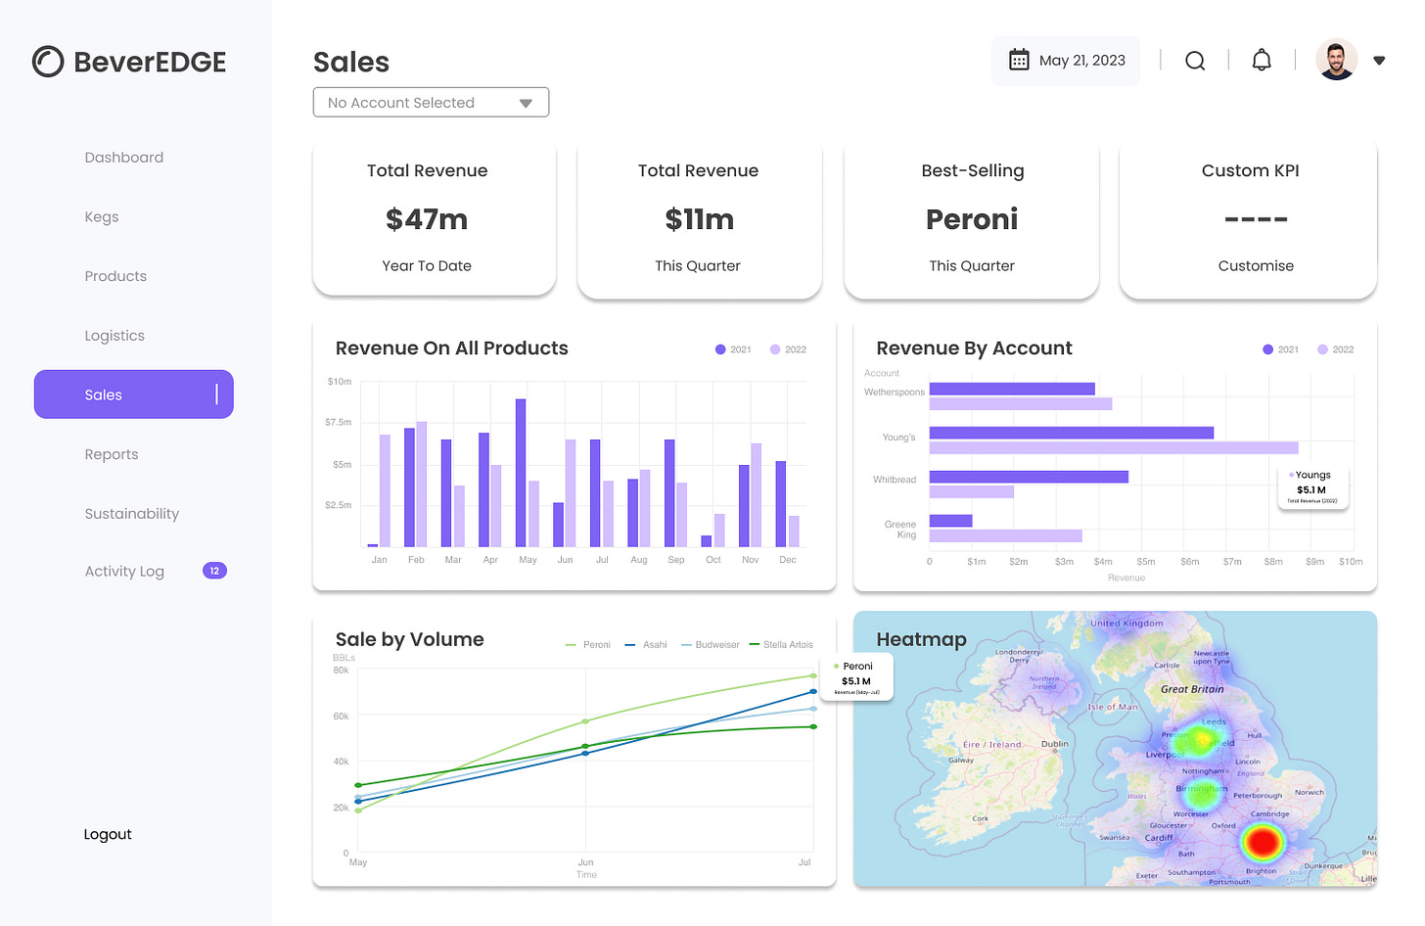Click the BeverEDGE logo icon

coord(48,62)
